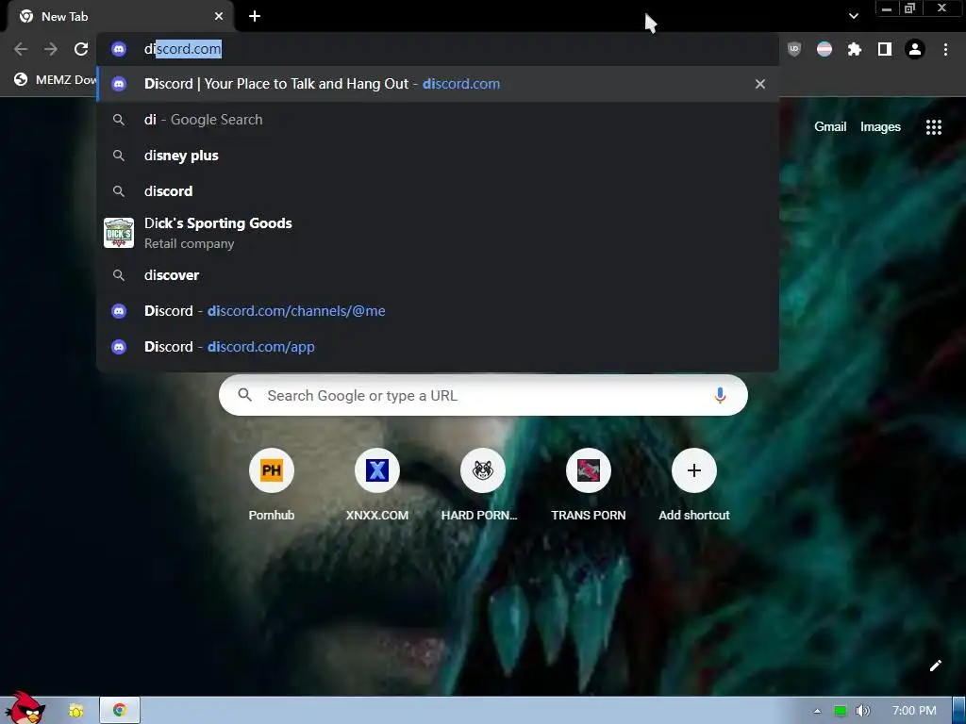Image resolution: width=966 pixels, height=724 pixels.
Task: Open discord.com/app suggestion
Action: pyautogui.click(x=438, y=347)
